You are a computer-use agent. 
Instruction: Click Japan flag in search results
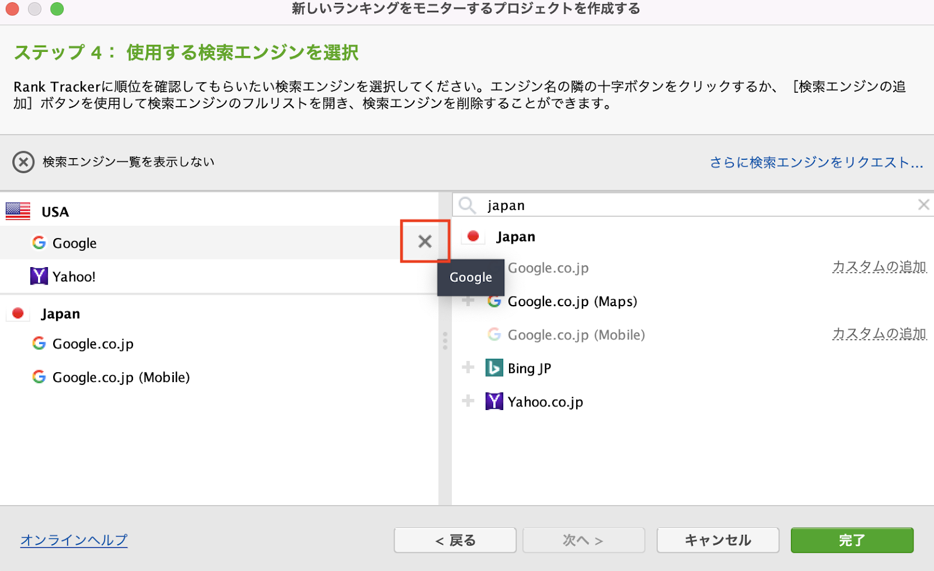click(x=473, y=236)
